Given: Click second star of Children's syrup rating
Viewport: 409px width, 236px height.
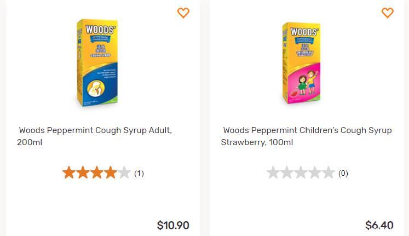Looking at the screenshot, I should 287,173.
